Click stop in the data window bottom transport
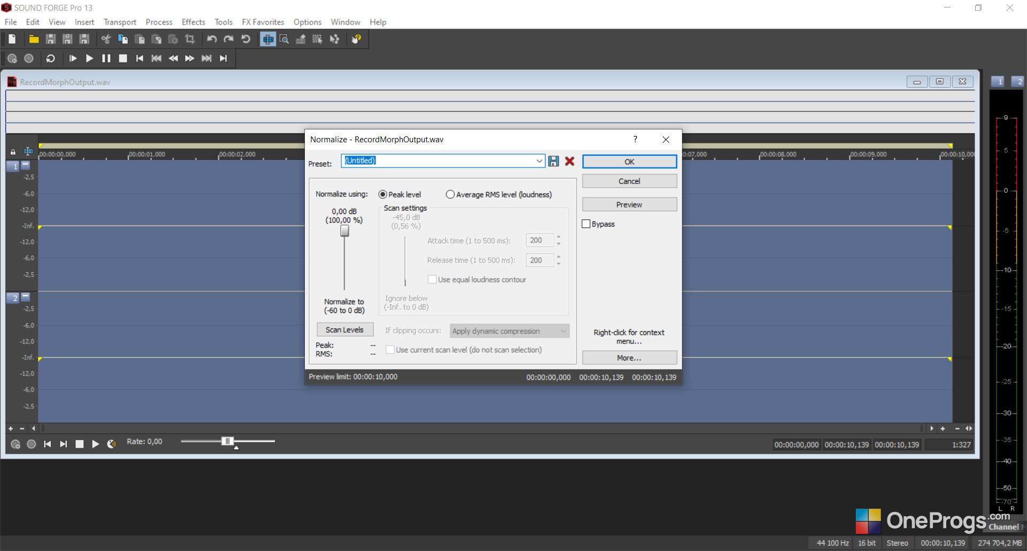The width and height of the screenshot is (1027, 551). (80, 444)
